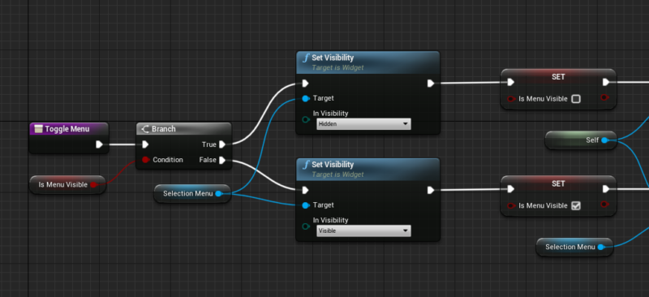
Task: Click output pin of Selection Menu node below SET nodes
Action: click(x=600, y=247)
